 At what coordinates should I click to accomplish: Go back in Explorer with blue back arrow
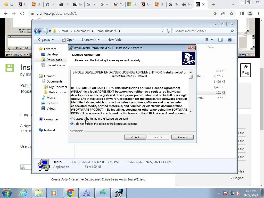point(37,31)
